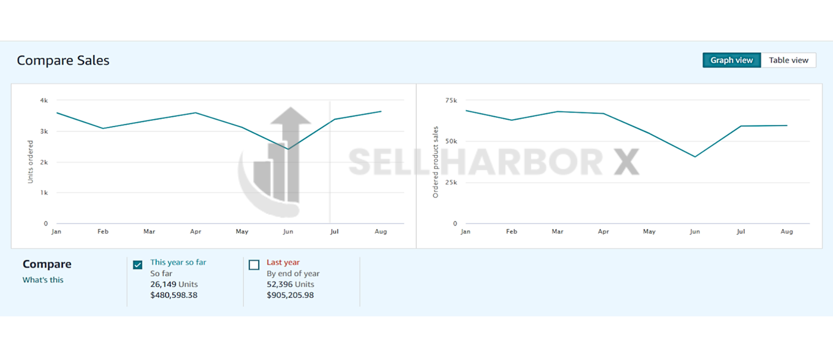This screenshot has width=833, height=357.
Task: Select the Graph view tab
Action: point(731,60)
